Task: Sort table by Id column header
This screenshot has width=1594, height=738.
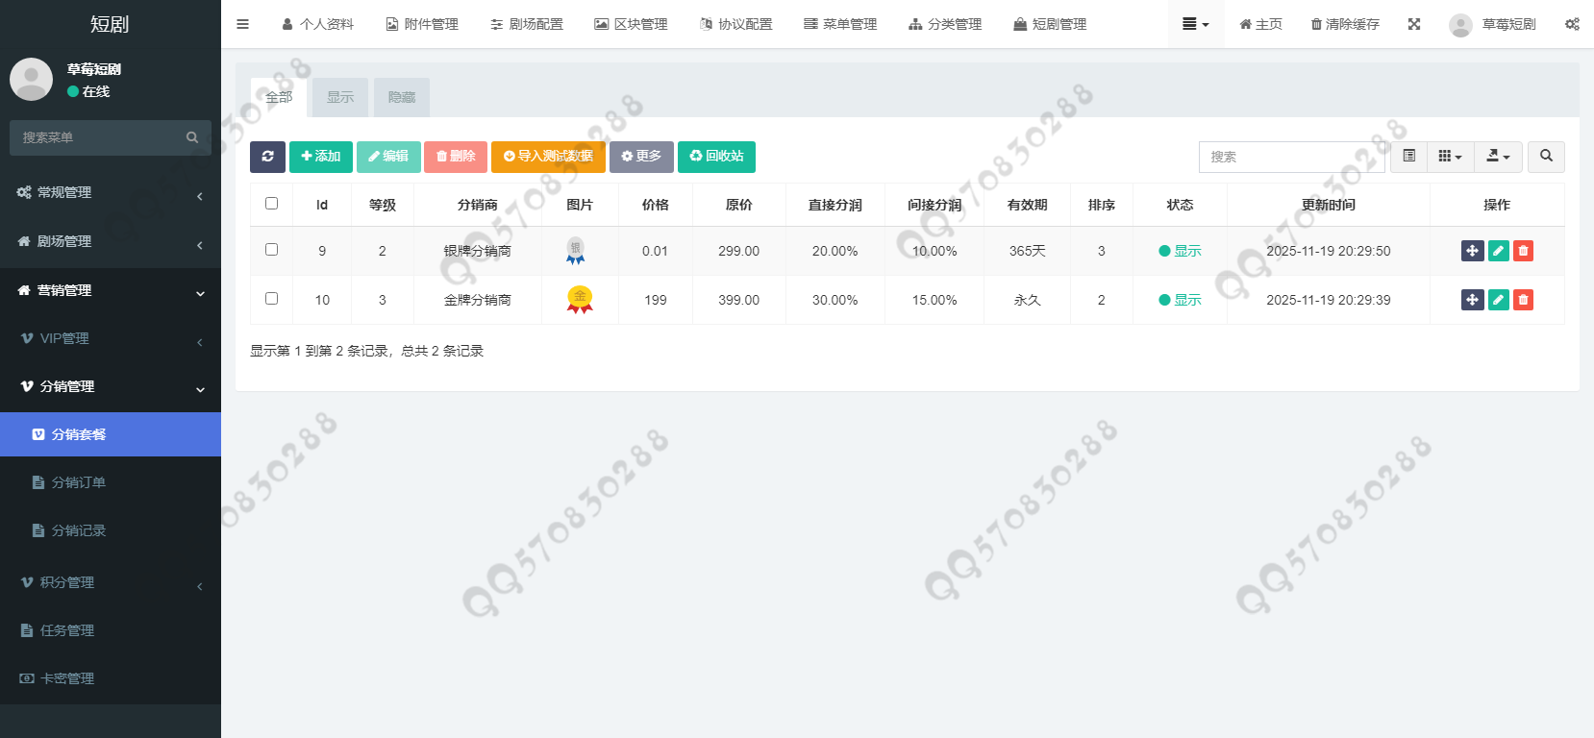Action: click(322, 205)
